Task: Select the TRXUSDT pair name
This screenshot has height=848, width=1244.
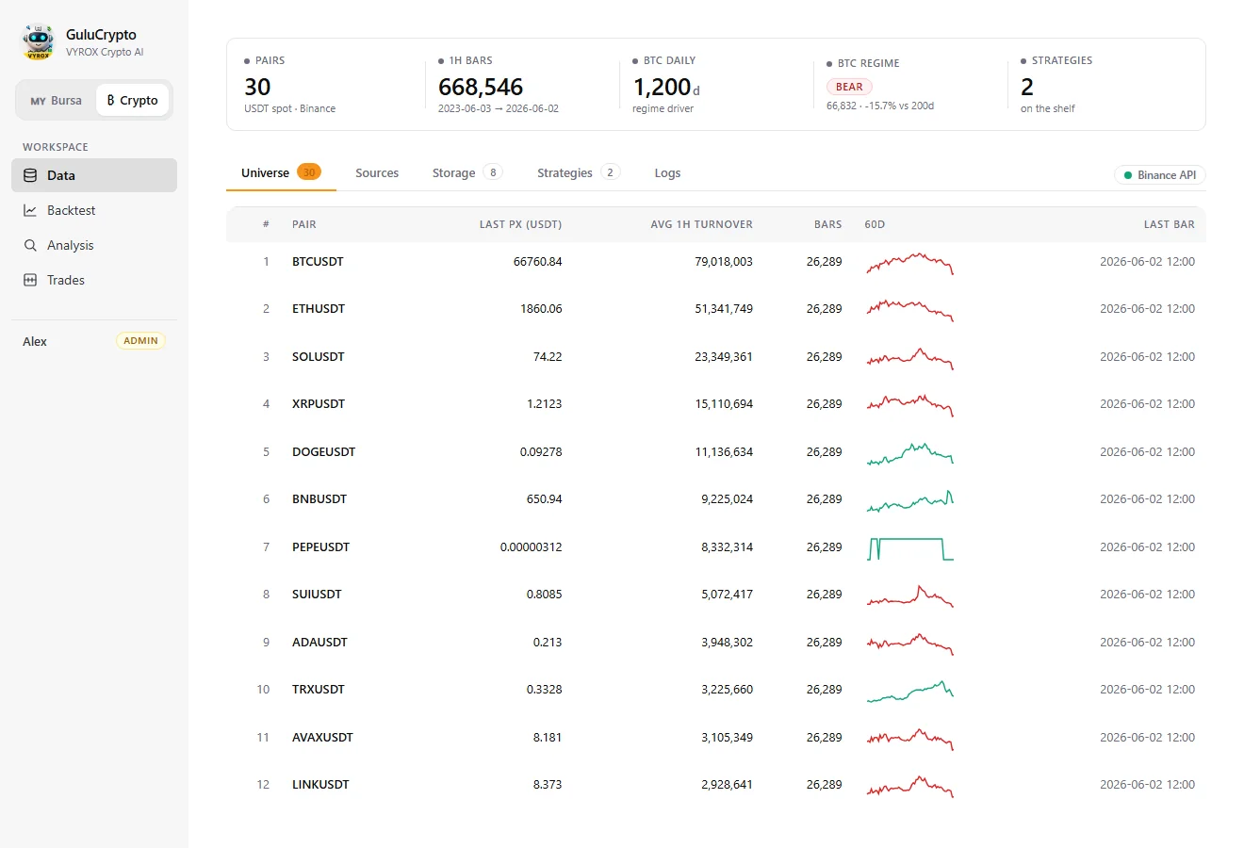Action: (319, 690)
